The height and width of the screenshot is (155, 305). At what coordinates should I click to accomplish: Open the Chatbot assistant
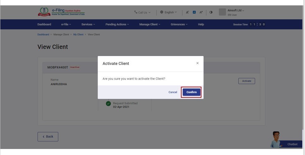pyautogui.click(x=285, y=141)
